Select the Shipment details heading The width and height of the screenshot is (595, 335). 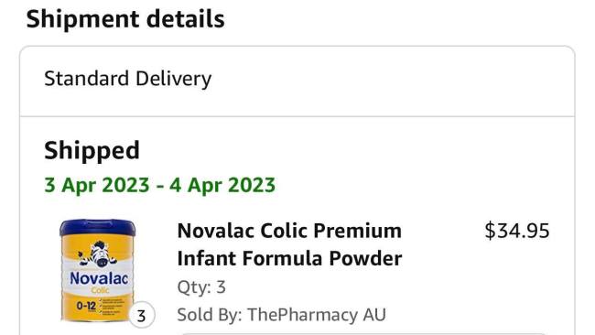(x=125, y=19)
